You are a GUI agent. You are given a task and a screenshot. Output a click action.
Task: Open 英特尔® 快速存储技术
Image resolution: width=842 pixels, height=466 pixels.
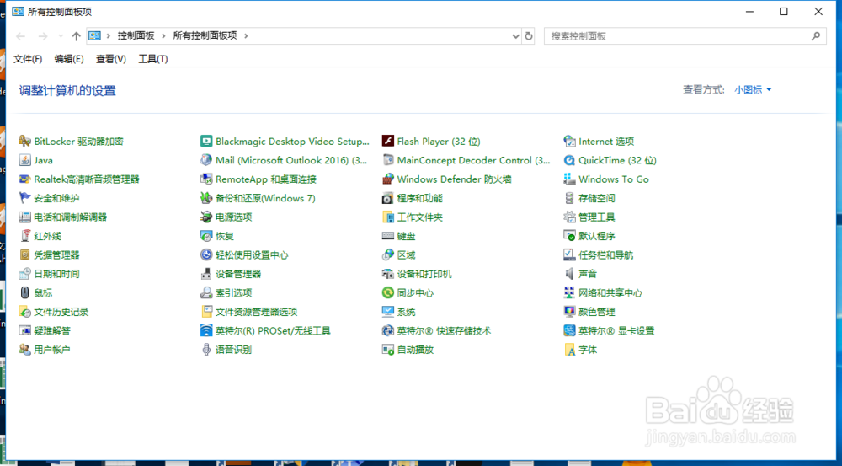pyautogui.click(x=444, y=330)
